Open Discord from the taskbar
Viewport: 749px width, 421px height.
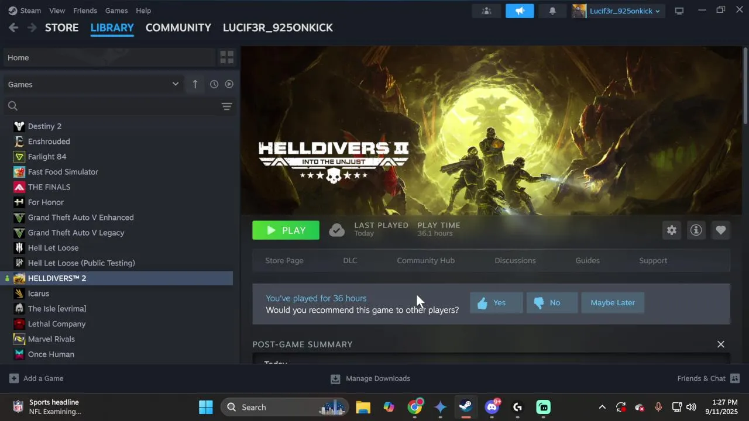click(x=492, y=407)
